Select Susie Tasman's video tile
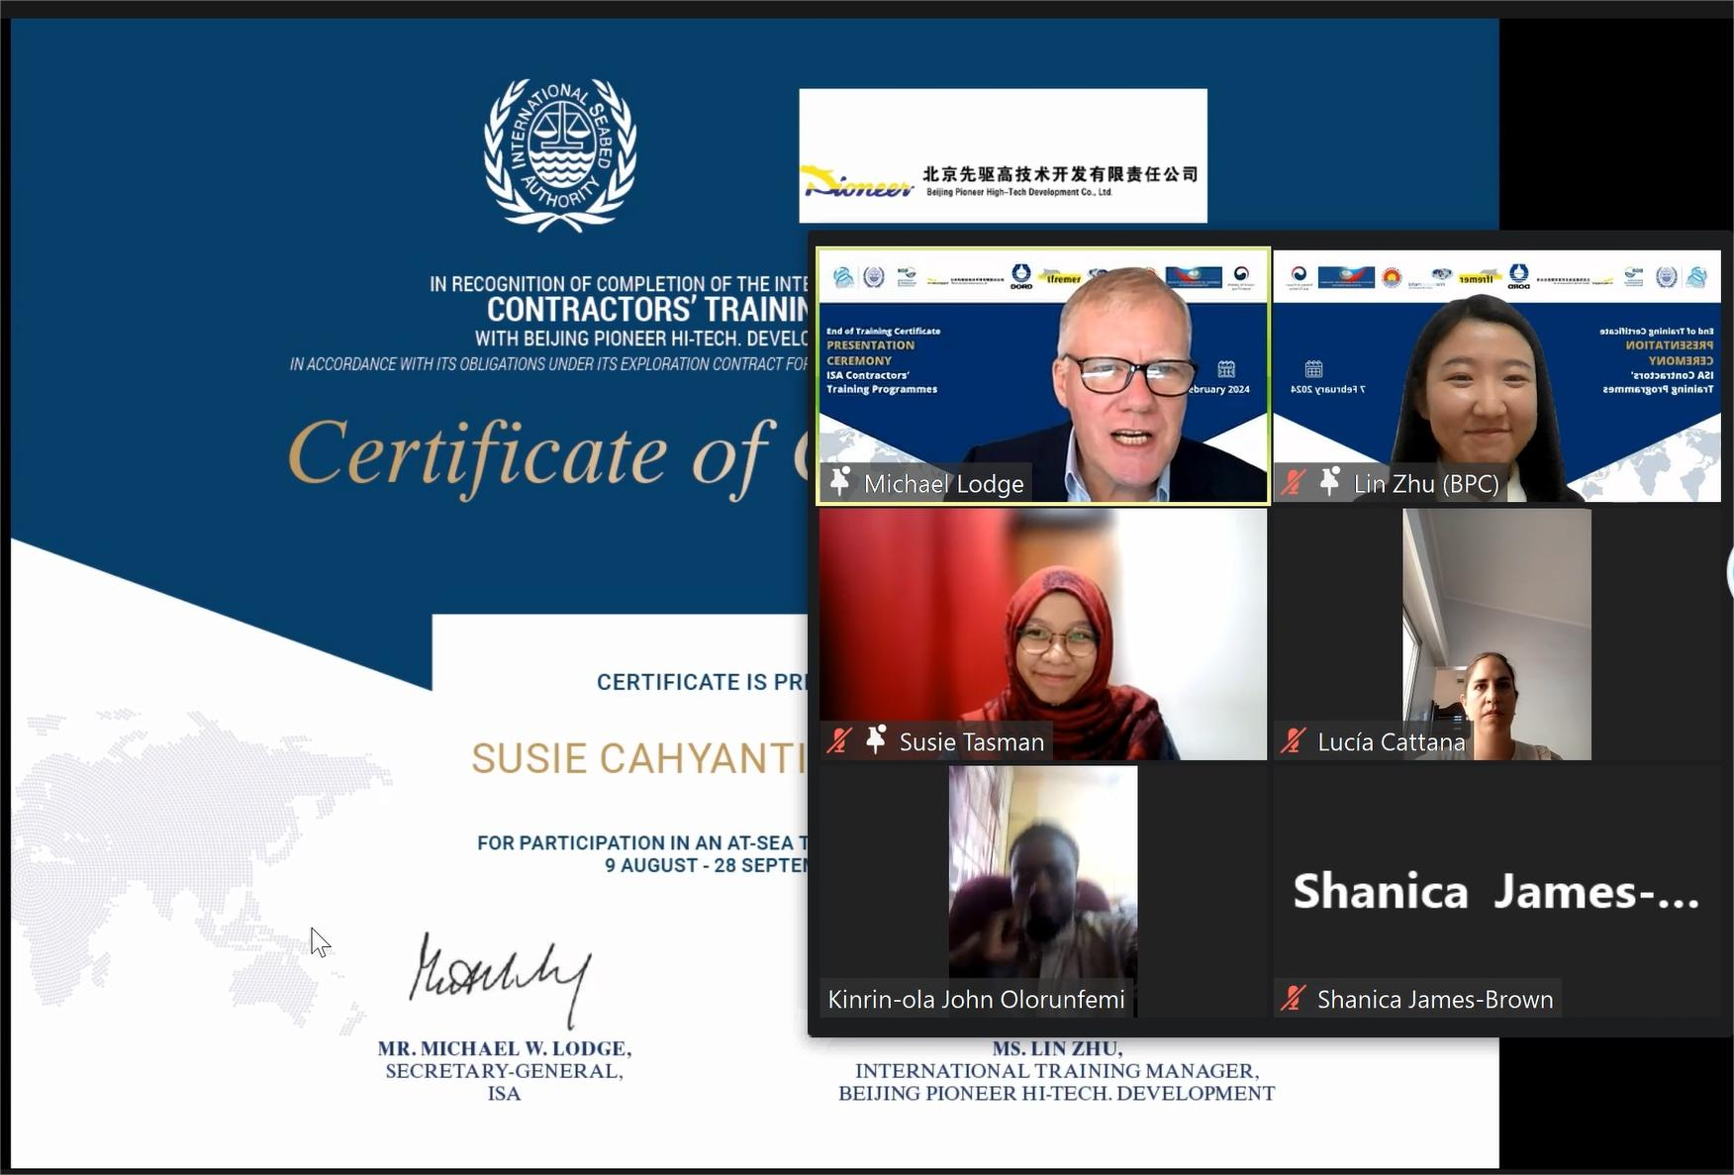 [x=1042, y=634]
